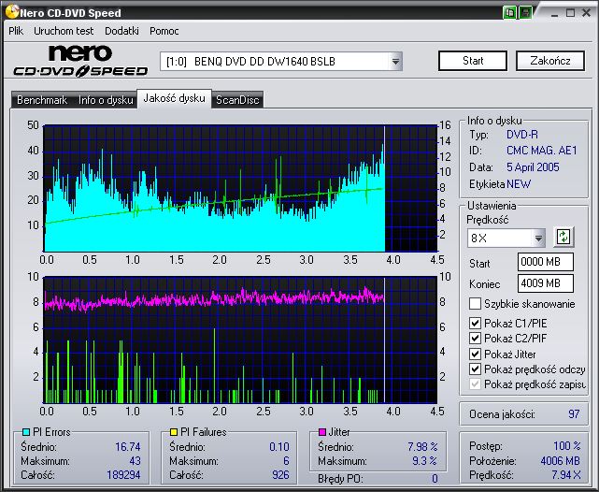Click Postęp value 100 %
599x492 pixels.
tap(567, 446)
